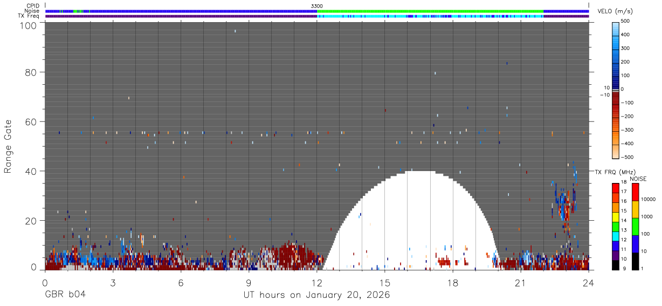Click the Range Gate axis tick 100
662x306 pixels.
pyautogui.click(x=29, y=25)
